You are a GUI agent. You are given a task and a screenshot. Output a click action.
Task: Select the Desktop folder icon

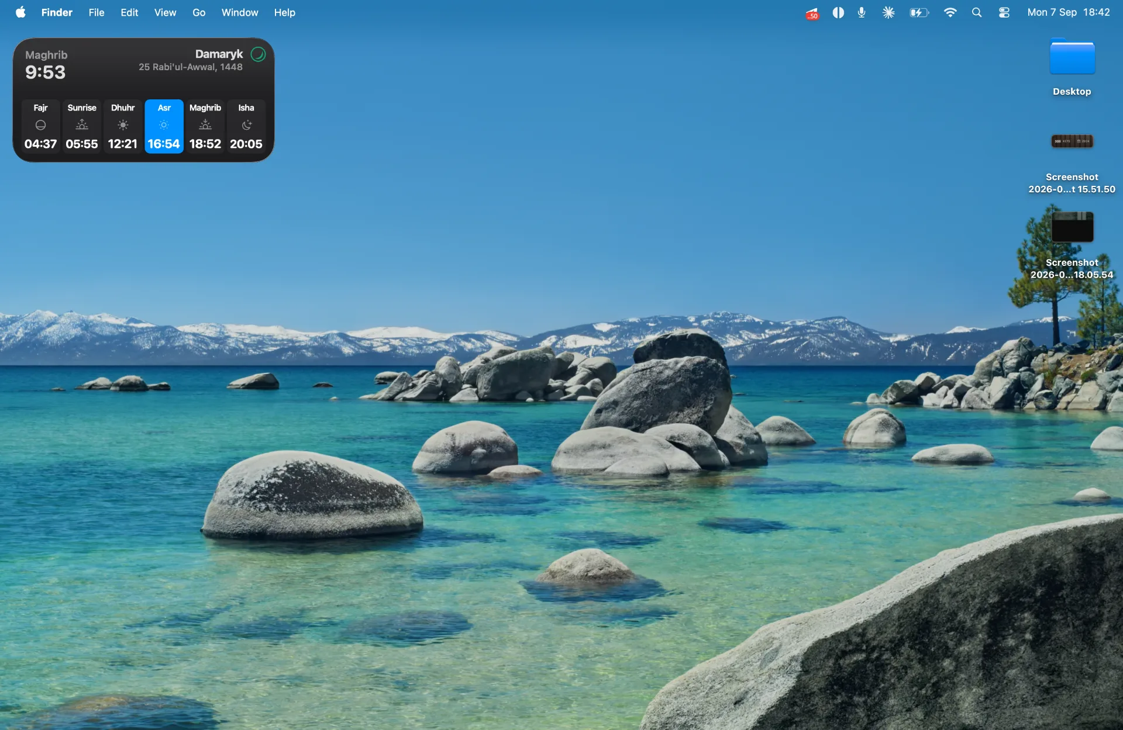[1072, 57]
